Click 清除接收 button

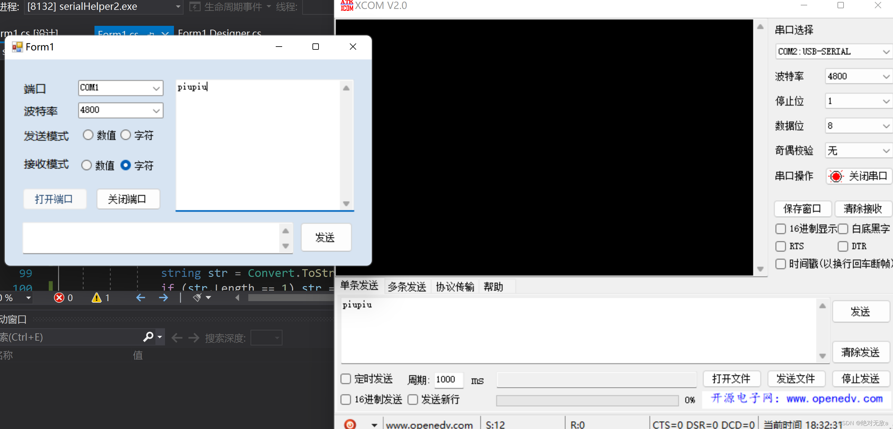click(x=863, y=209)
